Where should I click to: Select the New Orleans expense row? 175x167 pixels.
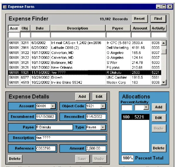[85, 68]
